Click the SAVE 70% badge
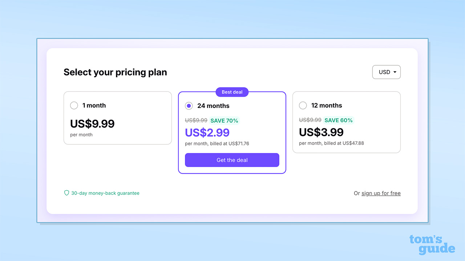465x261 pixels. pos(224,121)
